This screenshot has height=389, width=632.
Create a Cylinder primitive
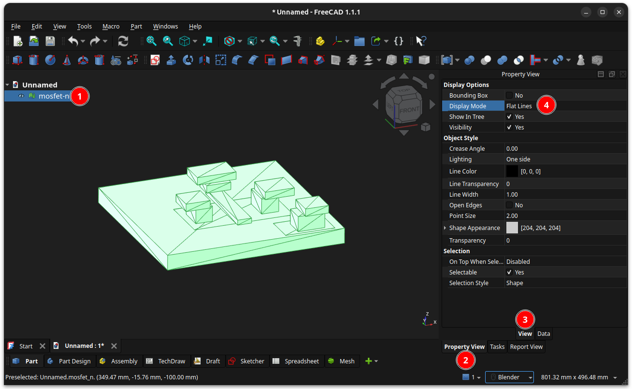point(33,60)
